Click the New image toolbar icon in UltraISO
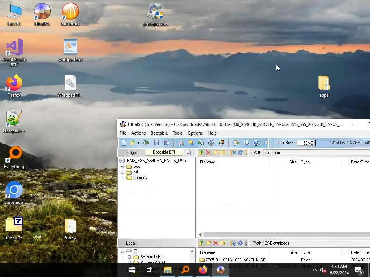 tap(124, 143)
